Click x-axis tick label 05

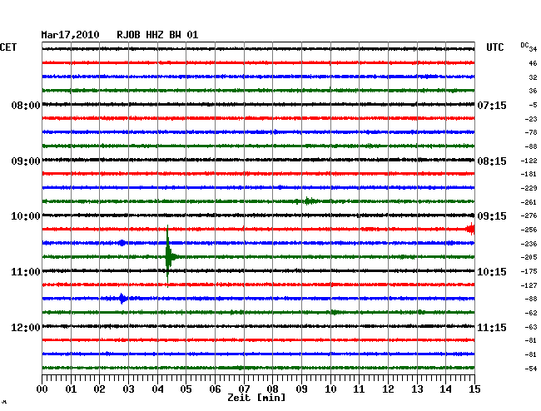tap(186, 389)
